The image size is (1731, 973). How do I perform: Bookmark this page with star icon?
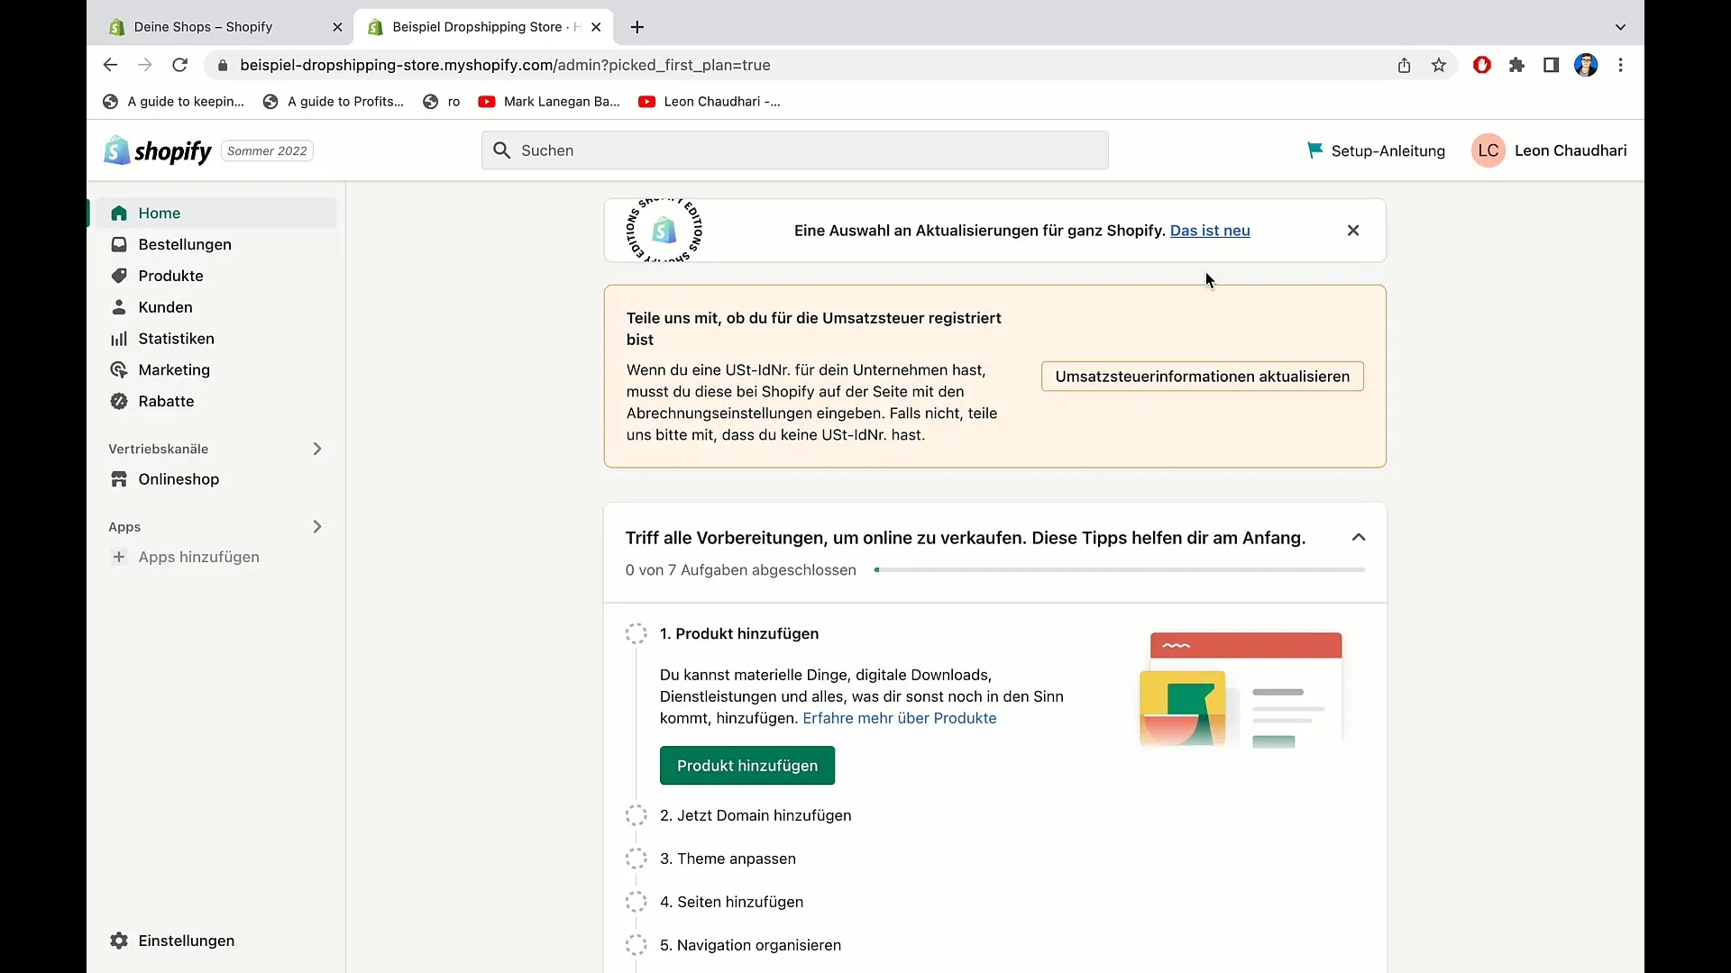pyautogui.click(x=1439, y=65)
